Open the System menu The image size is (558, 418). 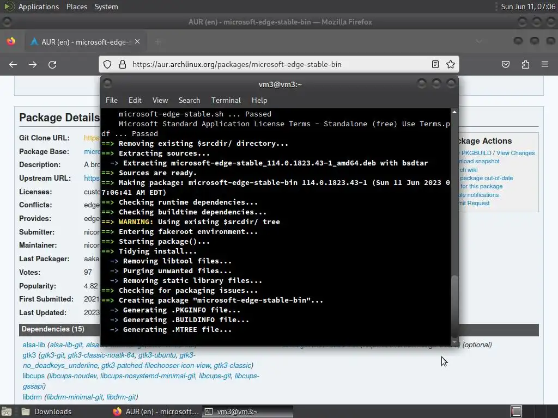coord(106,7)
